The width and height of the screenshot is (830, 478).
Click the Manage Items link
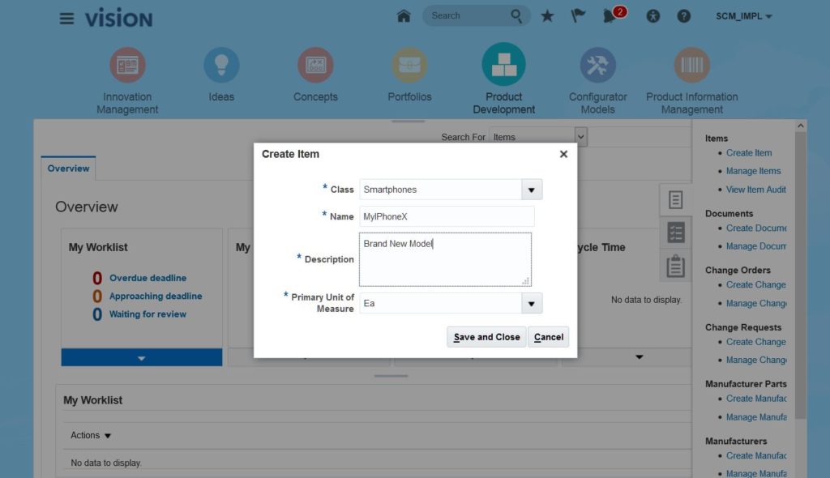pyautogui.click(x=753, y=171)
